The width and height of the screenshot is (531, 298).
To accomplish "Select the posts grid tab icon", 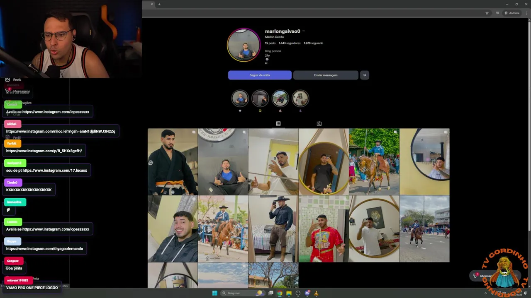I will (x=278, y=123).
